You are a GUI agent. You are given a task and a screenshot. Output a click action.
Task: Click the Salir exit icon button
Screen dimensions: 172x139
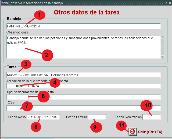pyautogui.click(x=132, y=132)
